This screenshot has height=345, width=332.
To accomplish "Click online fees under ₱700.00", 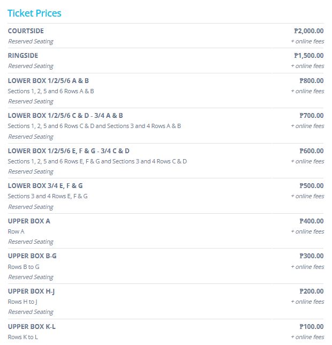I will click(x=307, y=126).
